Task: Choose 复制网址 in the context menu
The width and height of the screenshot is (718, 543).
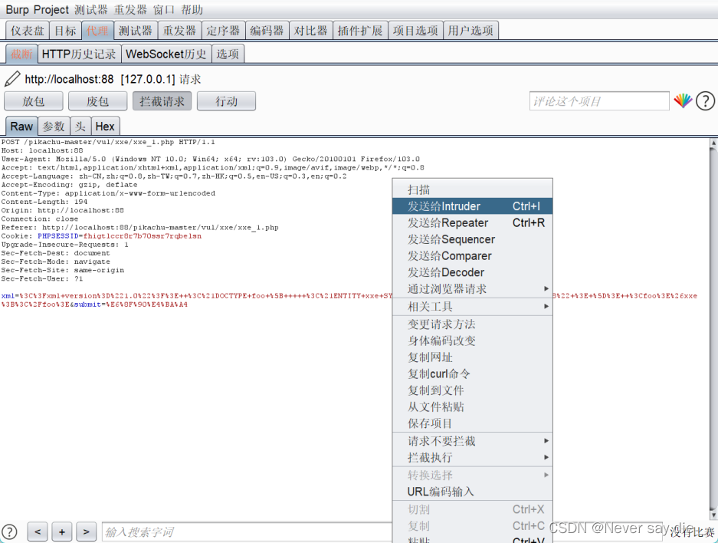Action: pyautogui.click(x=473, y=357)
